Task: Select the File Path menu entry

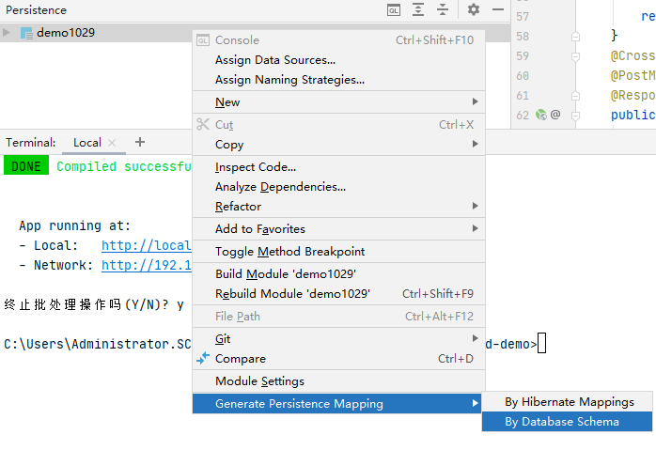Action: [x=338, y=317]
